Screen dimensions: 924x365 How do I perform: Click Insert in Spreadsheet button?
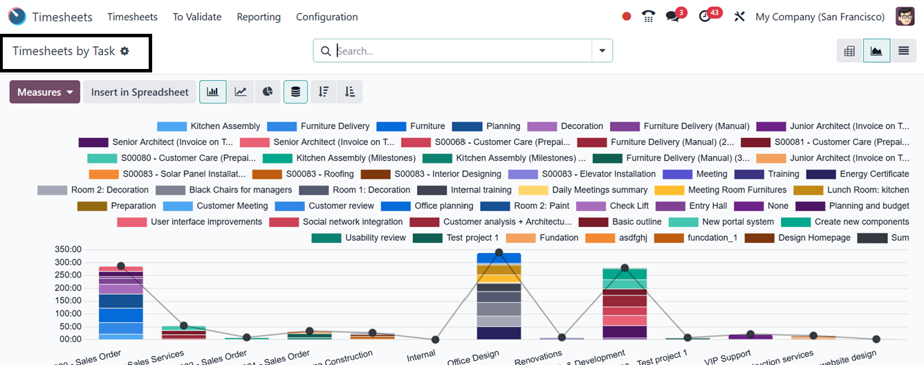coord(140,92)
